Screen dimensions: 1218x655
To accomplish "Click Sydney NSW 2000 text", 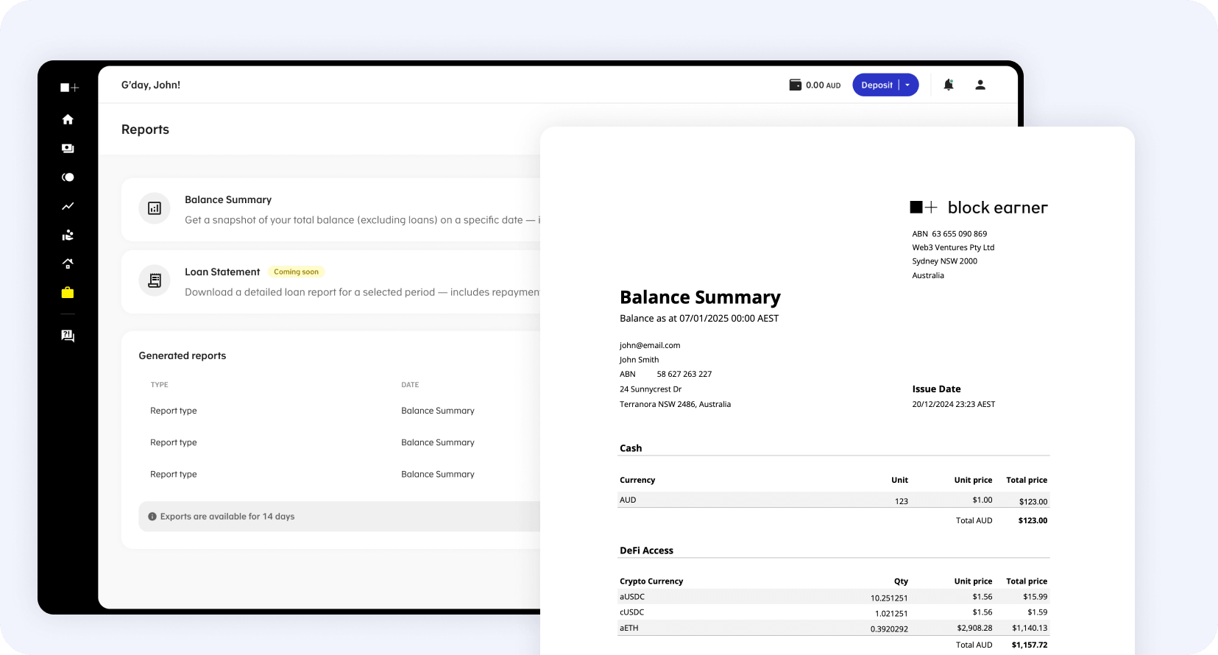I will pos(945,261).
